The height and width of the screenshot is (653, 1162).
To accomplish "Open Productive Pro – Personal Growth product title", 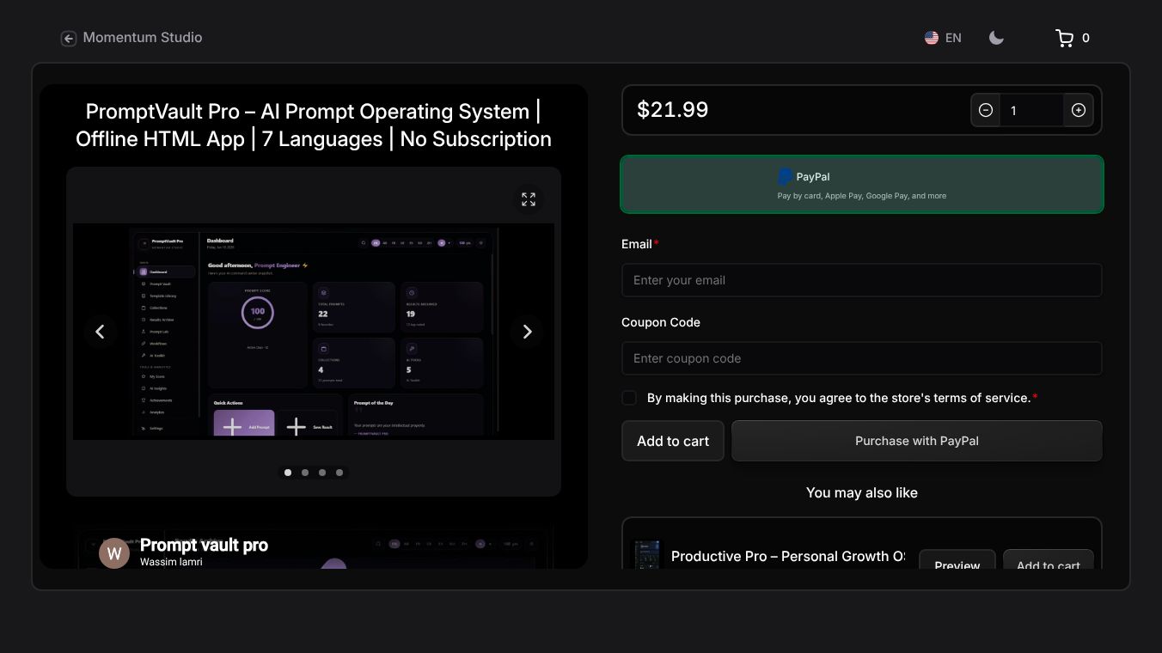I will tap(787, 556).
